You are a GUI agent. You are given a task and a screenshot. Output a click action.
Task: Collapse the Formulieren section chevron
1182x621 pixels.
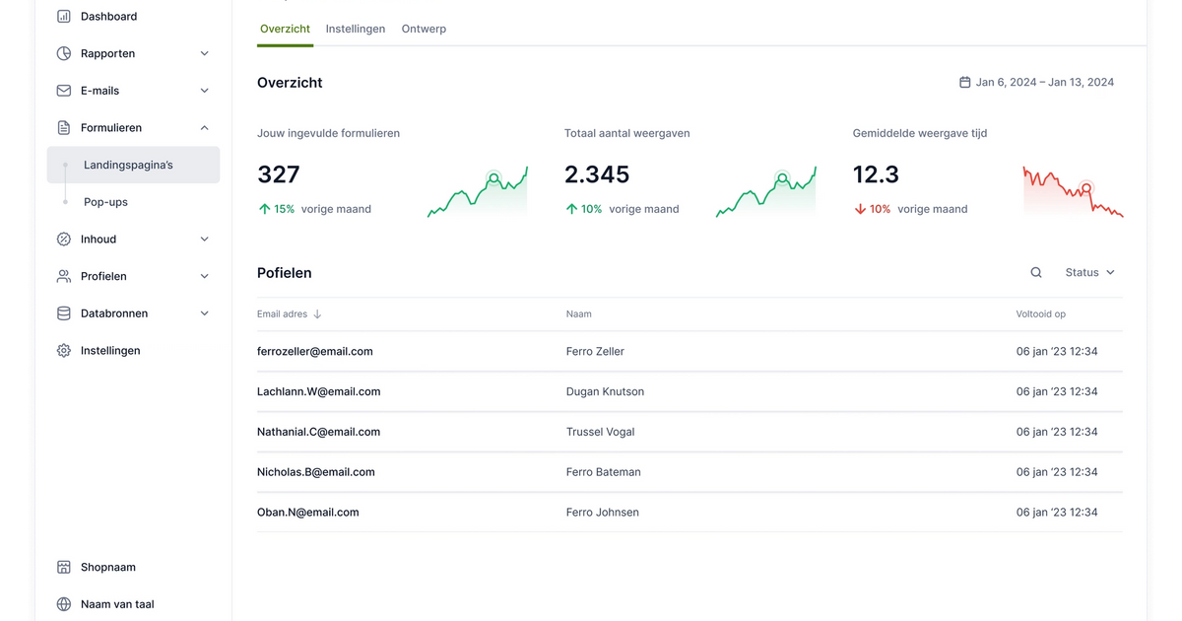(205, 128)
